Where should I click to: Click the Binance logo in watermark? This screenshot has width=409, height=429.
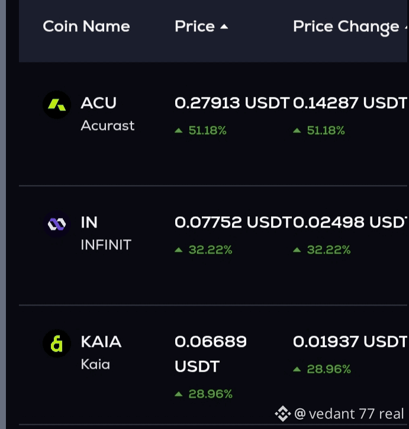[282, 414]
